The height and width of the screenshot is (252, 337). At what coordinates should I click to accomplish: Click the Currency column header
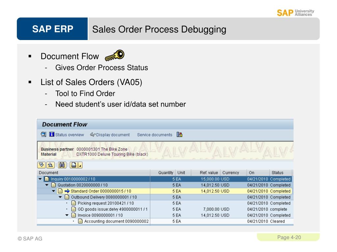233,173
